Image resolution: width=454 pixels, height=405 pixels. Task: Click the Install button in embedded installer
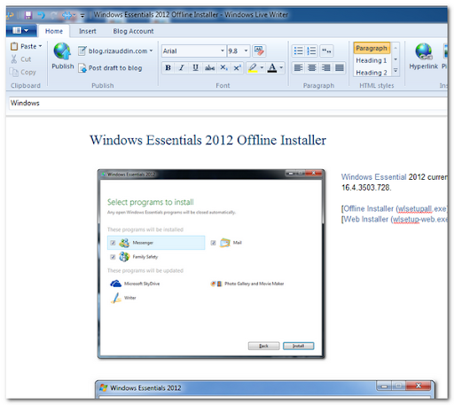coord(299,346)
